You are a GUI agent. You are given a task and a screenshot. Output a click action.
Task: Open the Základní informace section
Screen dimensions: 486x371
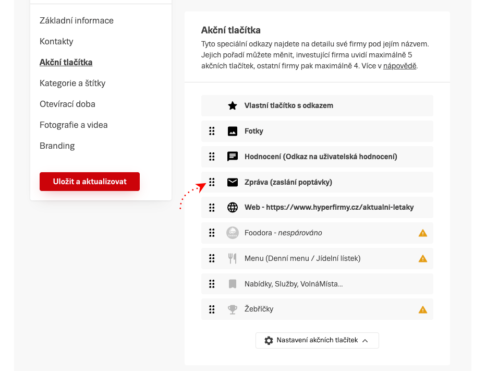point(77,21)
